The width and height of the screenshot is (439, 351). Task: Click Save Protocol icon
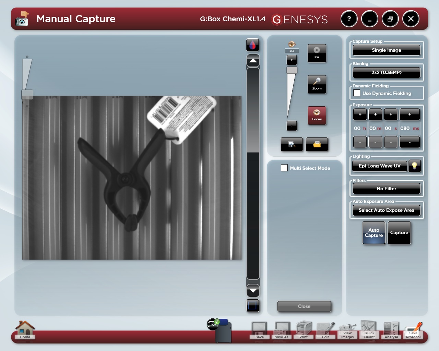coord(413,330)
